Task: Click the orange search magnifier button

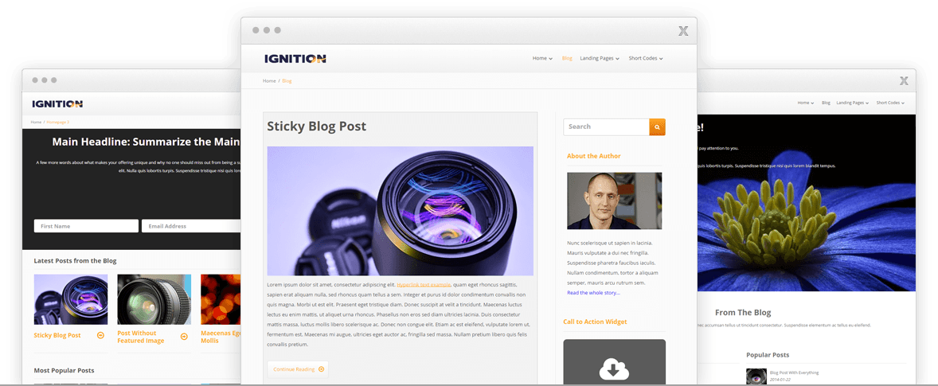Action: tap(657, 127)
